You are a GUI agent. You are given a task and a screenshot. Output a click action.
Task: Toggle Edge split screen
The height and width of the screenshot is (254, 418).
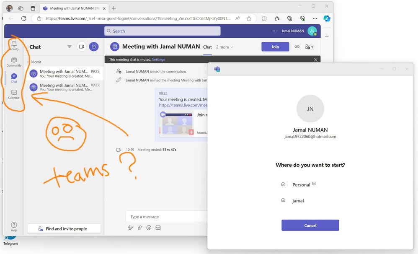[264, 18]
